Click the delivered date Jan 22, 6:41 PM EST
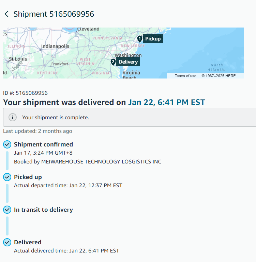Viewport: 256px width, 262px height. [x=167, y=102]
